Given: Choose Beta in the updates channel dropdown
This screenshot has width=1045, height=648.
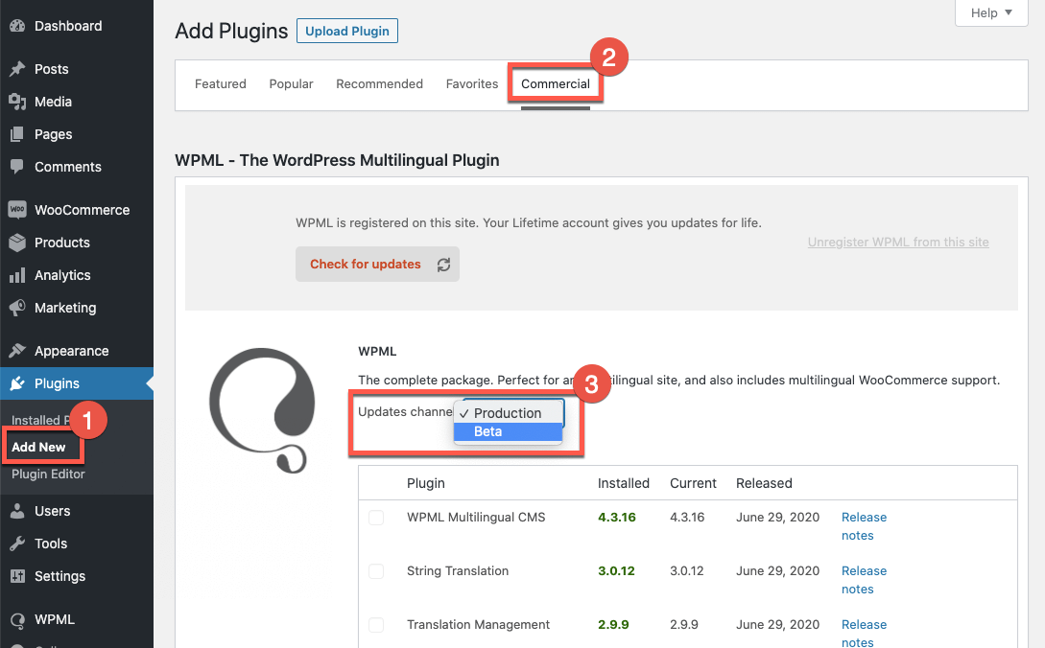Looking at the screenshot, I should pyautogui.click(x=508, y=431).
